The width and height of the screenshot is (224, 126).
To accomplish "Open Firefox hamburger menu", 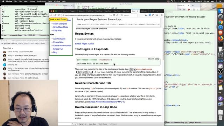I will point(162,15).
